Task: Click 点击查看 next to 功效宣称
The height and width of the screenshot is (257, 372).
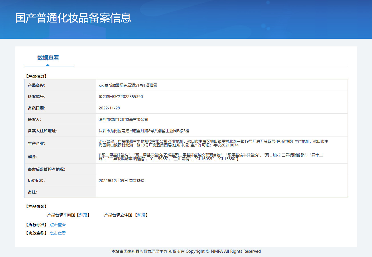Action: point(58,233)
